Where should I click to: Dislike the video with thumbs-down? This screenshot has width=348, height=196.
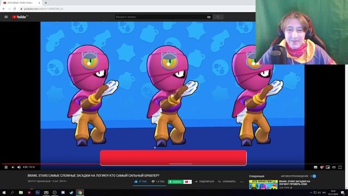153,181
